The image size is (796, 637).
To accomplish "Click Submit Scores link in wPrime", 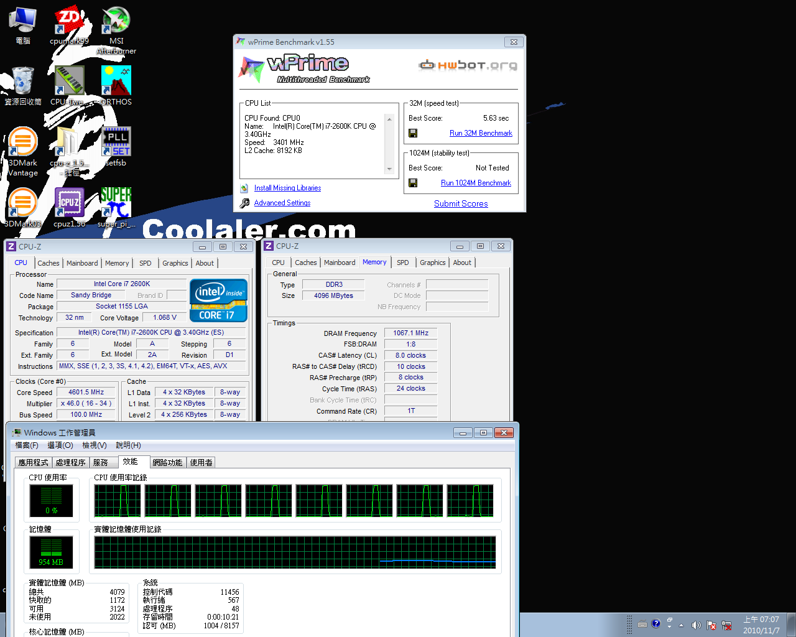I will [461, 203].
